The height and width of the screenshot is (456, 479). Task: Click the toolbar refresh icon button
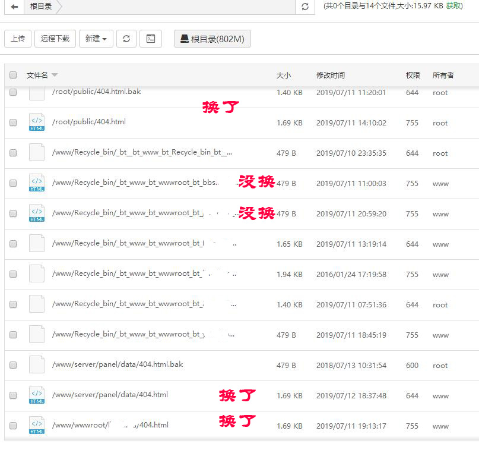126,39
